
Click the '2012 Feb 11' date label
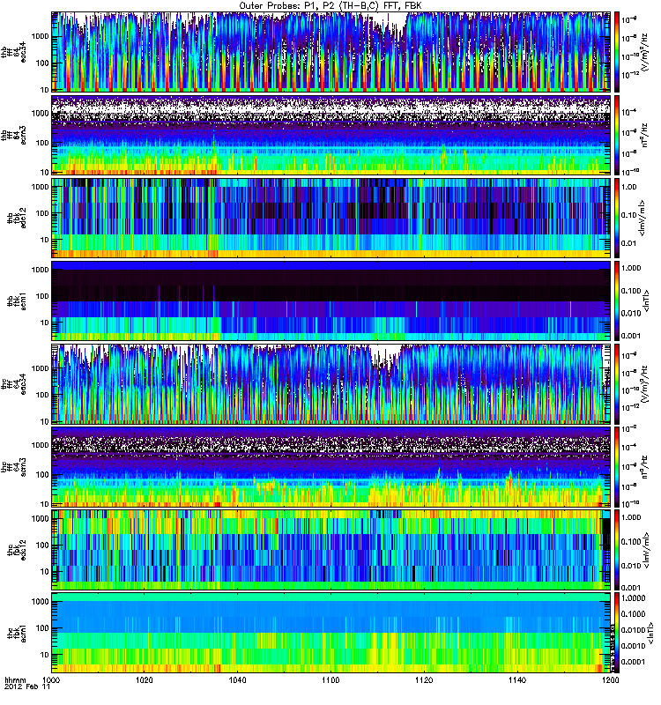(x=27, y=687)
